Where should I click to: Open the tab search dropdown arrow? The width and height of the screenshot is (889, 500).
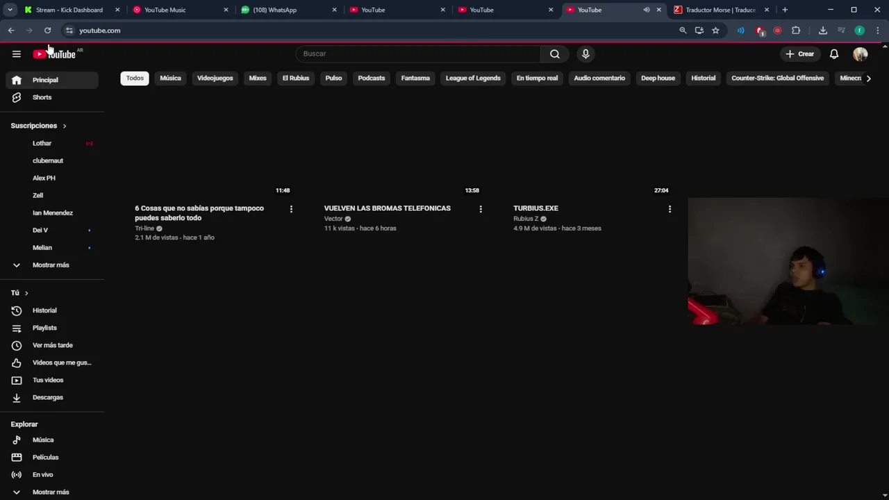point(10,10)
